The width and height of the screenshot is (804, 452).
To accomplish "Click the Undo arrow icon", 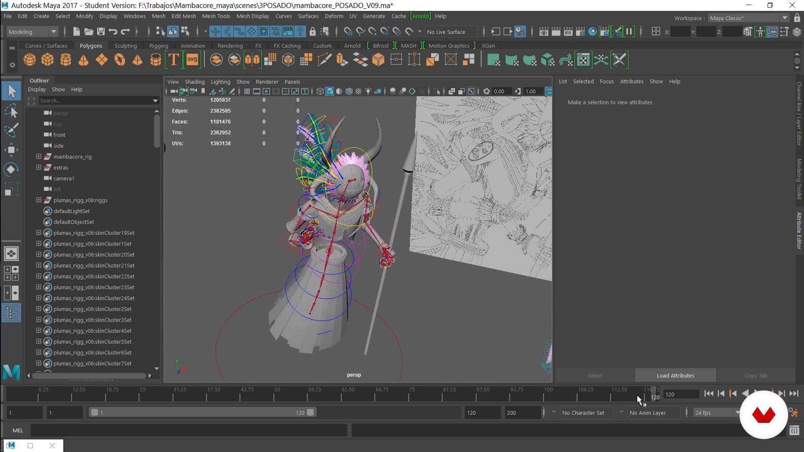I will pyautogui.click(x=113, y=31).
